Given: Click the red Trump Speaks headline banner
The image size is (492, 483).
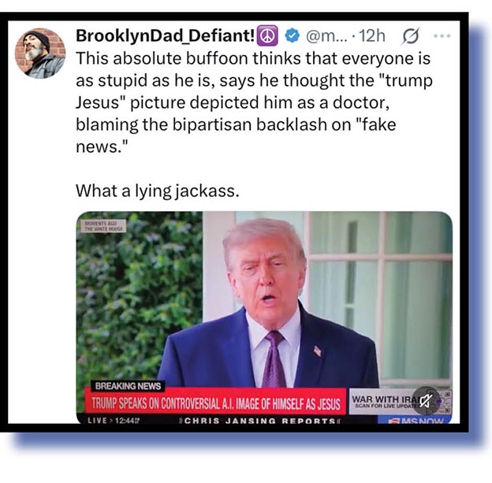Looking at the screenshot, I should [x=215, y=403].
